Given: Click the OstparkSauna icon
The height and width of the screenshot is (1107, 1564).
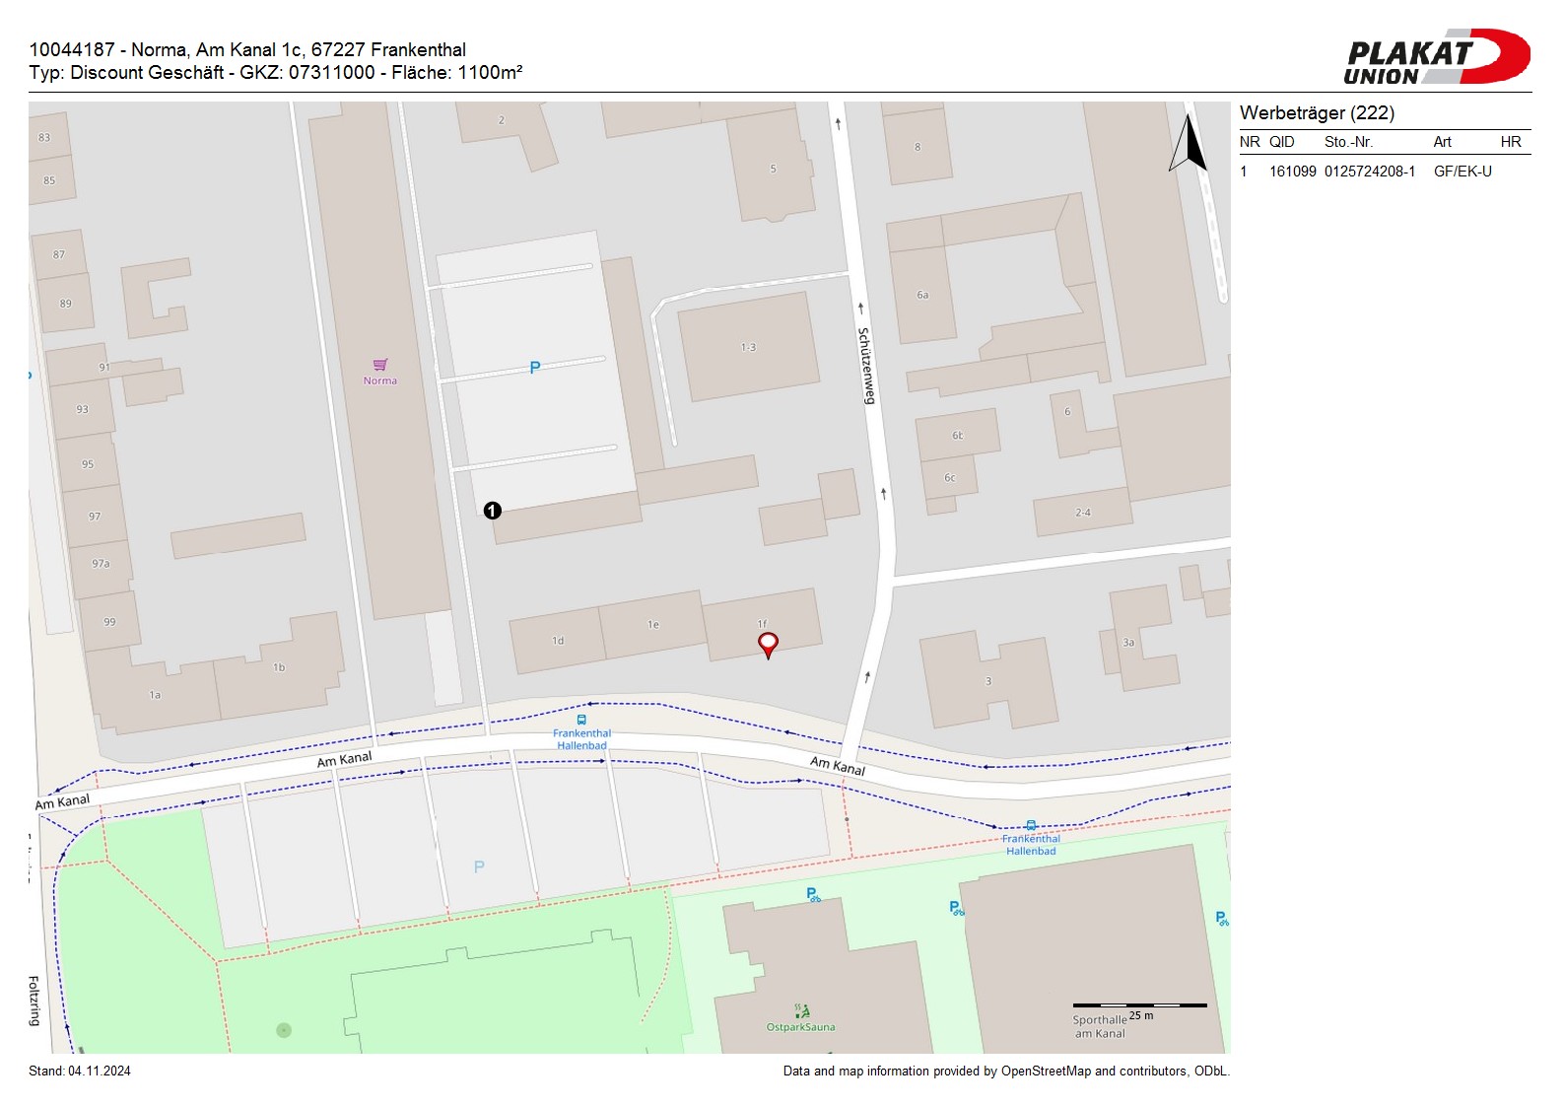Looking at the screenshot, I should tap(802, 1011).
